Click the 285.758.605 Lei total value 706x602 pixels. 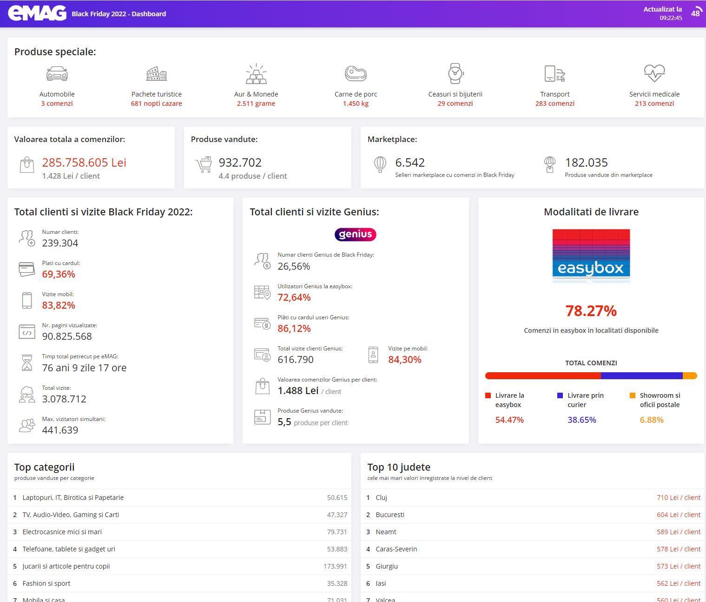coord(84,162)
